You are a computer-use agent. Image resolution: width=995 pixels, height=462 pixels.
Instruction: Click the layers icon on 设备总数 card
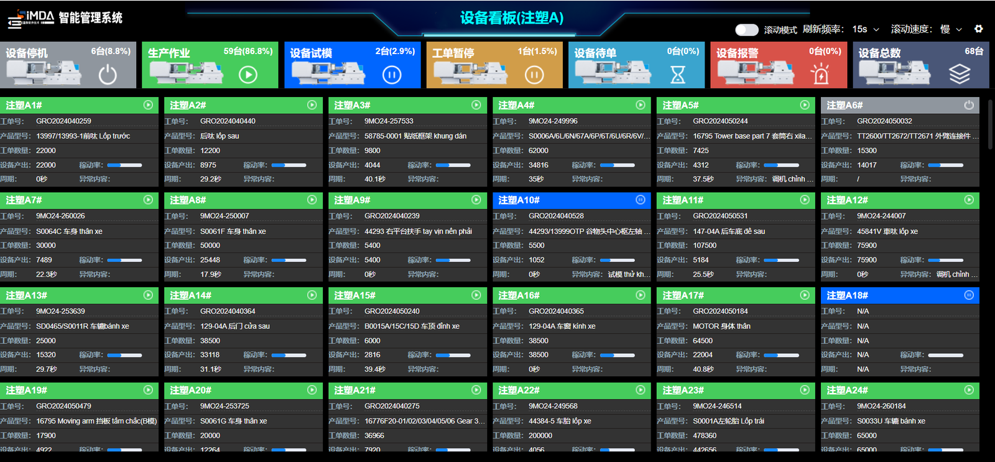[x=960, y=75]
